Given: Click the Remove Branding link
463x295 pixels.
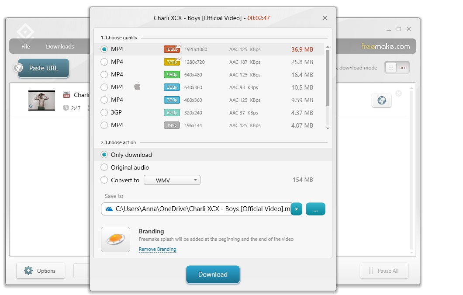Looking at the screenshot, I should pos(157,249).
